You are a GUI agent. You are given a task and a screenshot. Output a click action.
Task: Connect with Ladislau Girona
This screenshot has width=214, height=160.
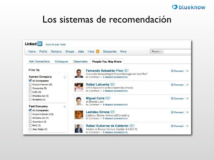point(177,112)
